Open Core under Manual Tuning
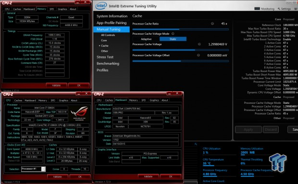 pos(104,40)
